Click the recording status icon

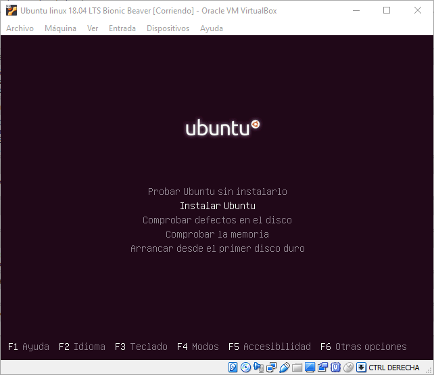click(x=322, y=368)
